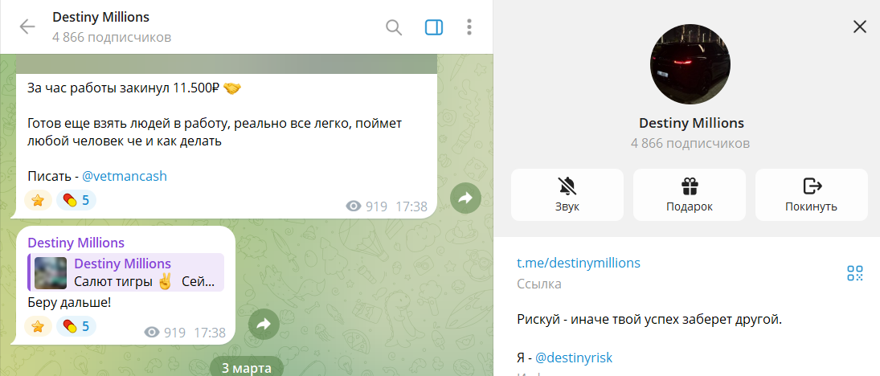This screenshot has width=880, height=376.
Task: Forward the 'Беру дальше!' message
Action: point(263,324)
